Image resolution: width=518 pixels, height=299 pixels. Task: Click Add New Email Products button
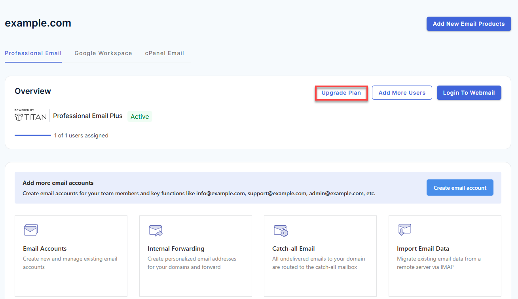469,24
